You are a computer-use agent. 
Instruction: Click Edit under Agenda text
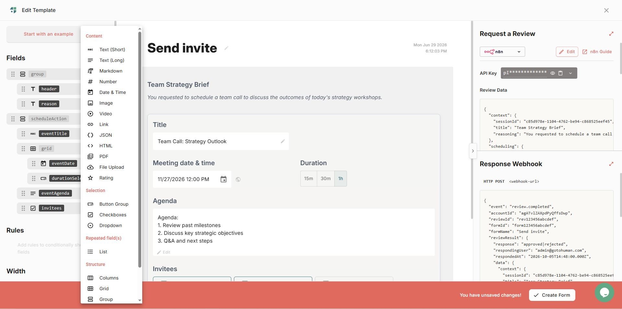coord(164,252)
